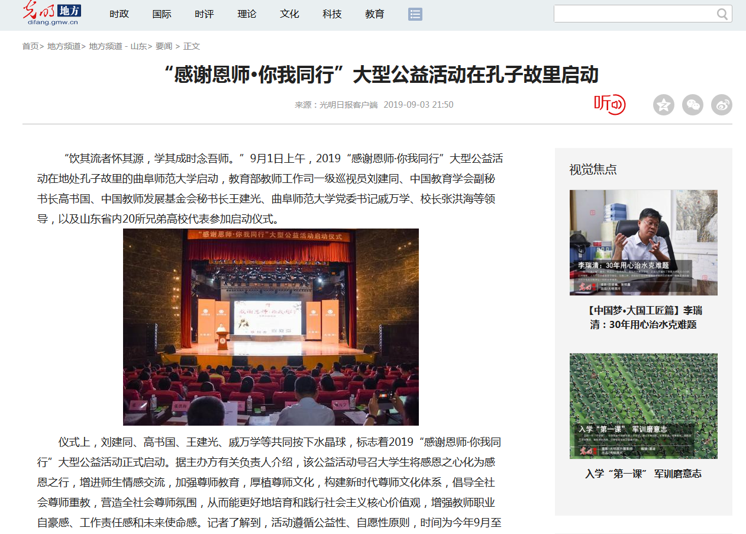The image size is (746, 534).
Task: Go to the 教育 channel
Action: 374,14
